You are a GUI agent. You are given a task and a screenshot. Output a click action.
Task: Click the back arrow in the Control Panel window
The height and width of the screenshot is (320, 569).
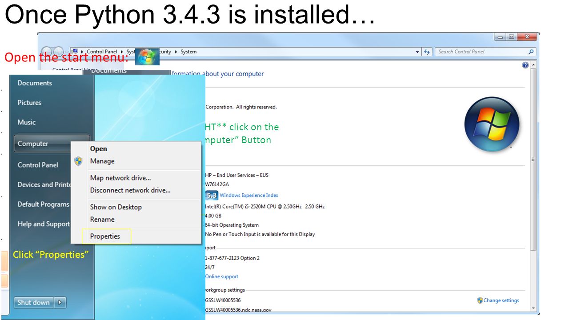coord(47,52)
